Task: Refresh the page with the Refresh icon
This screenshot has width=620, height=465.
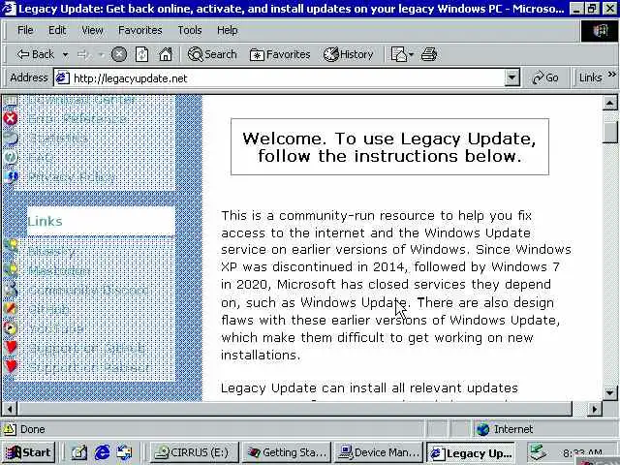Action: [142, 54]
